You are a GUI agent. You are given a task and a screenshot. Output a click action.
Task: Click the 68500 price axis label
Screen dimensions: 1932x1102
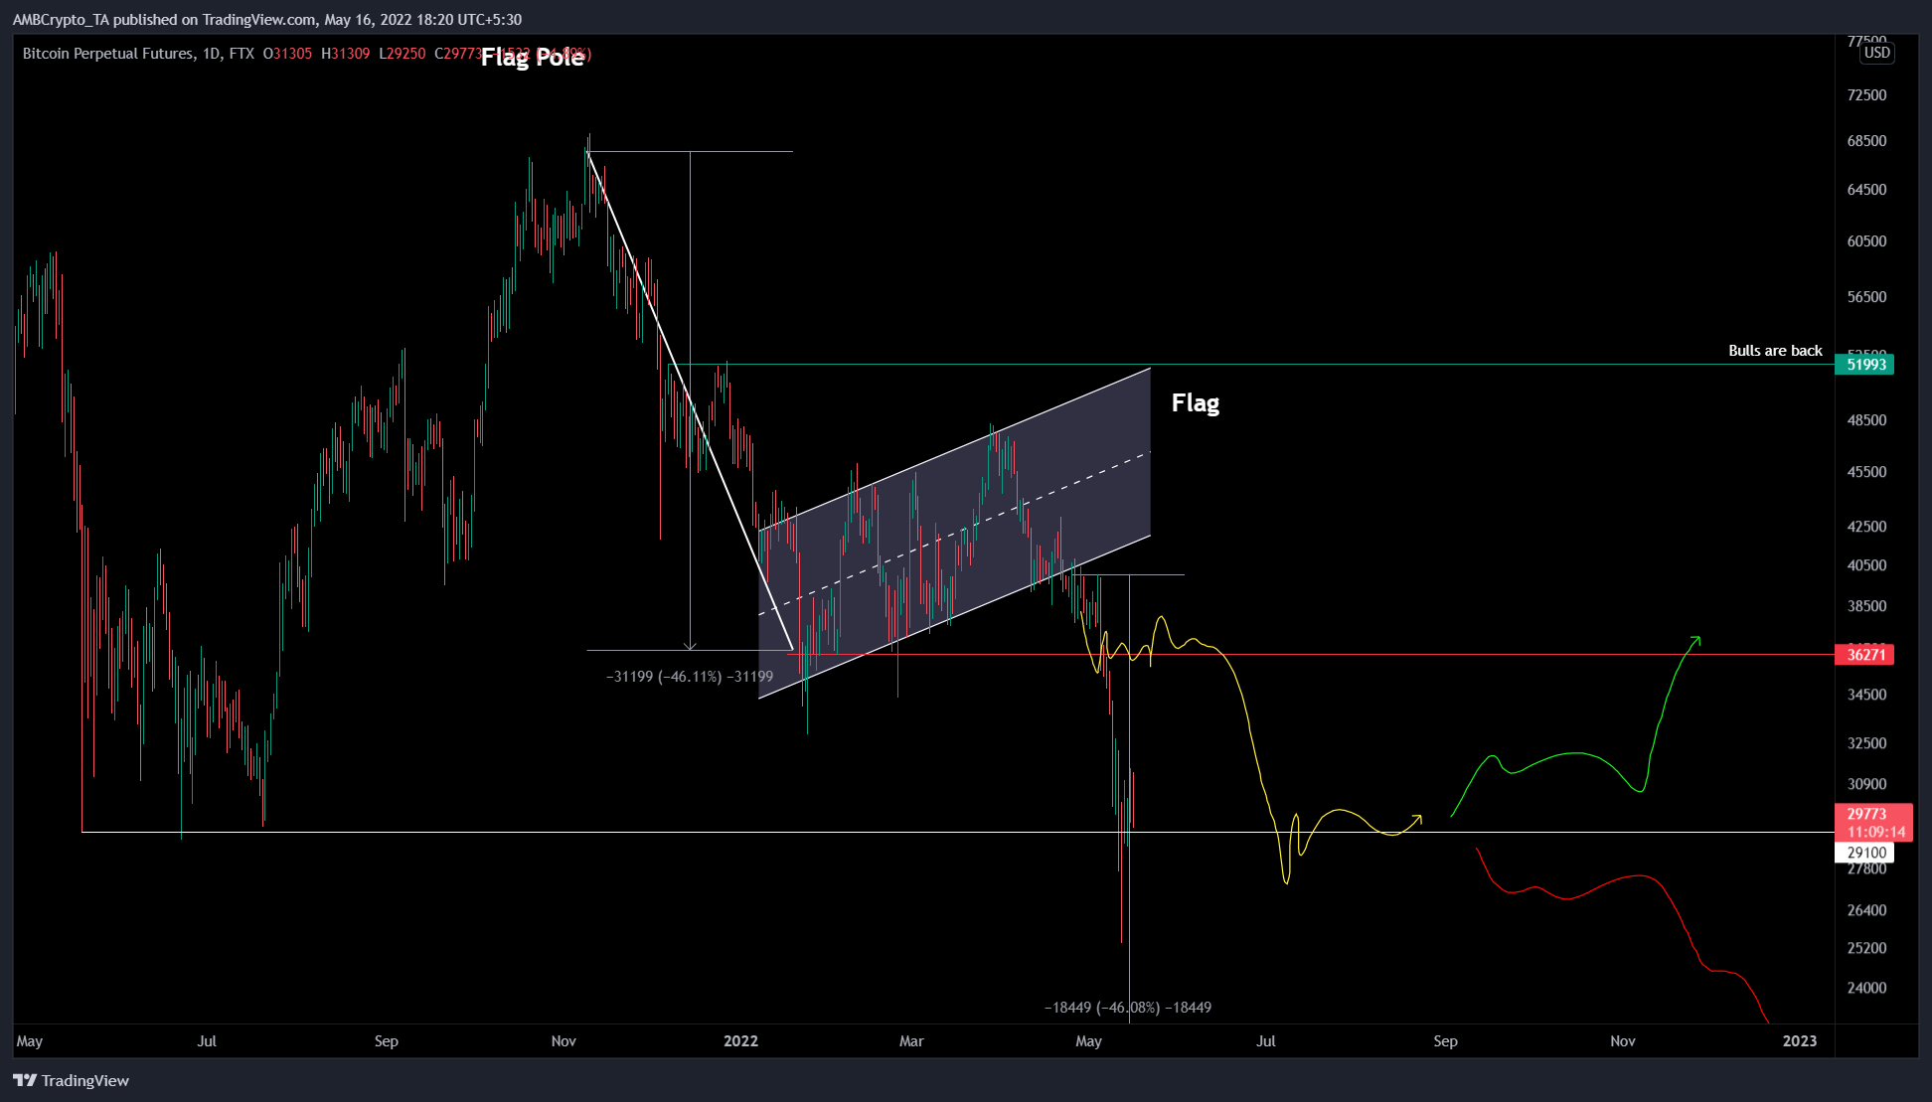(x=1866, y=140)
